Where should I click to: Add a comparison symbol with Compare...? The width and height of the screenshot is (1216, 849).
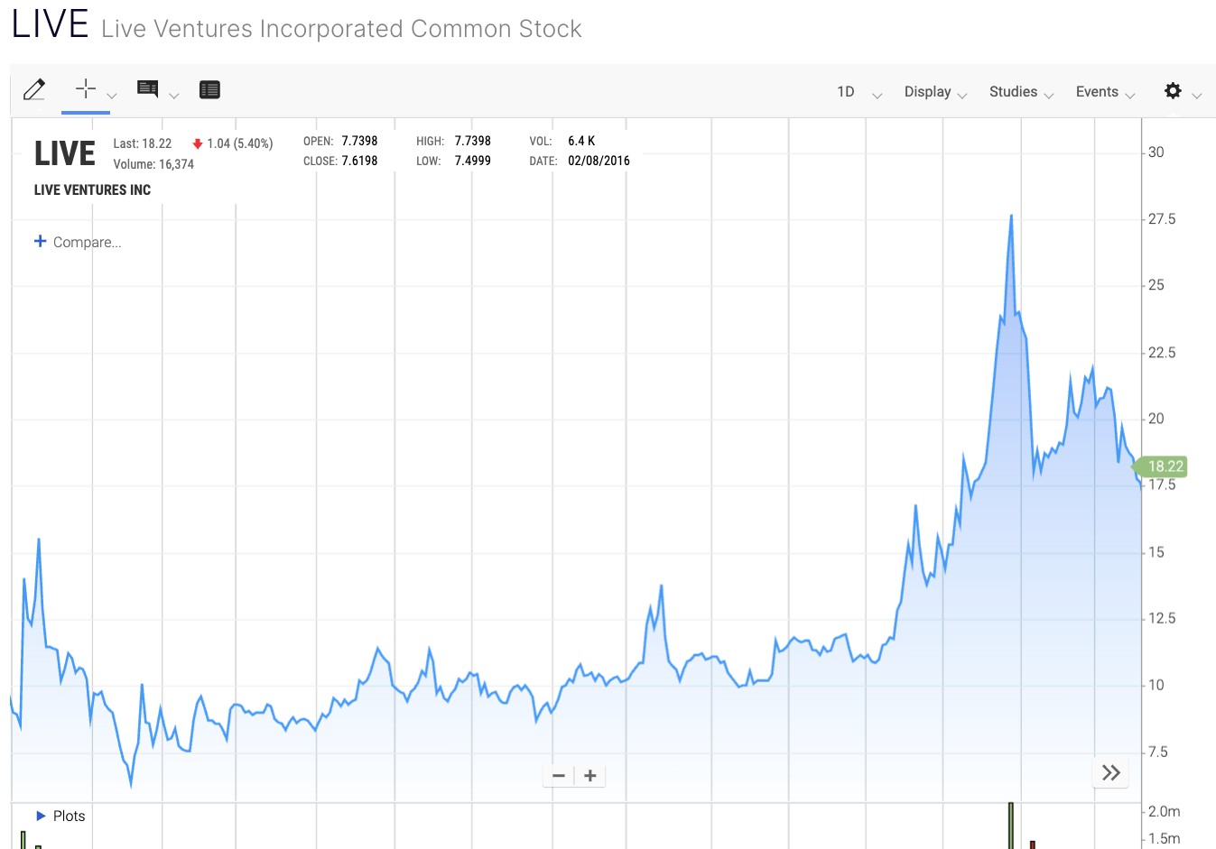(x=78, y=242)
